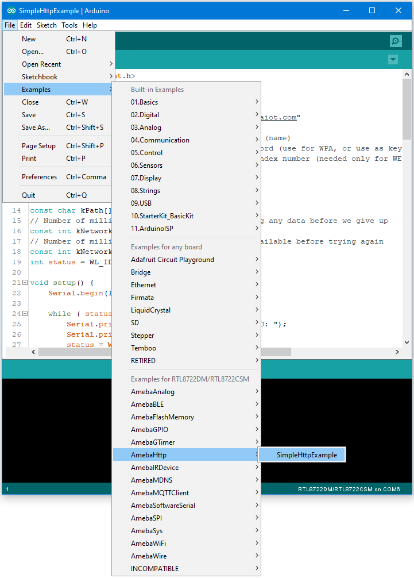Select the AmebaHttp examples entry
Image resolution: width=414 pixels, height=578 pixels.
[187, 455]
